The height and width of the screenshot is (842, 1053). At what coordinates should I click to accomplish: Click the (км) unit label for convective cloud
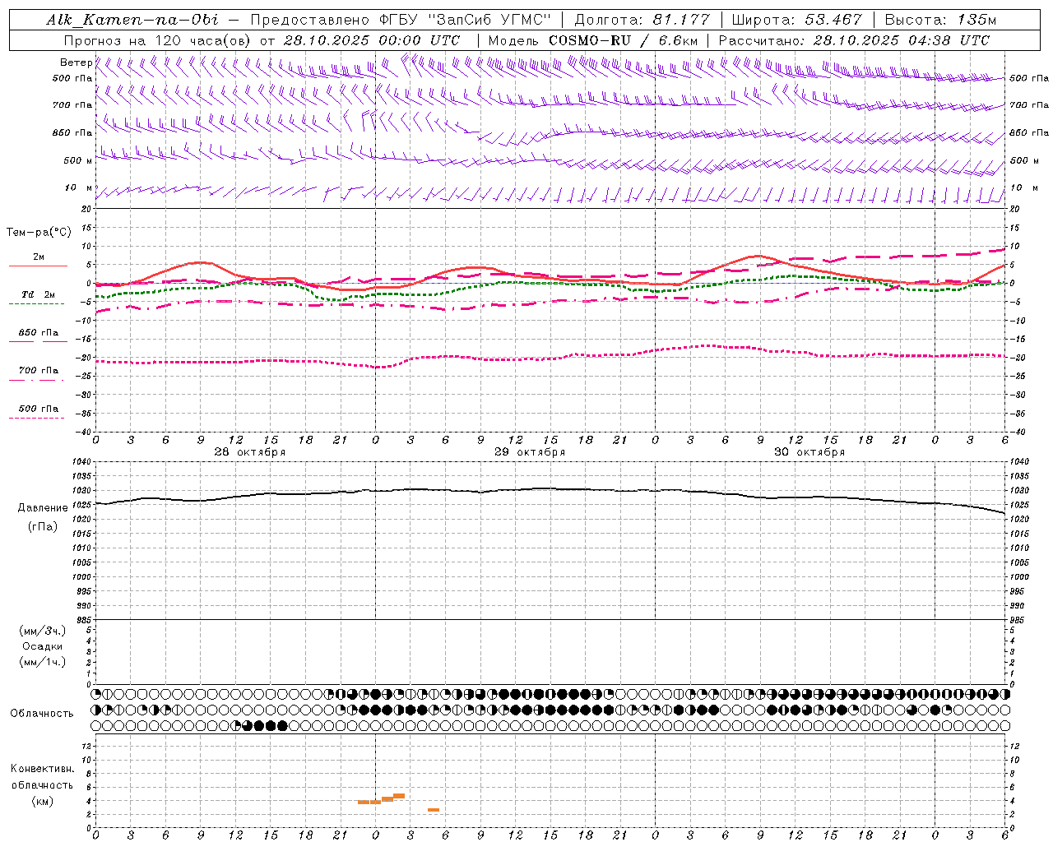(42, 801)
